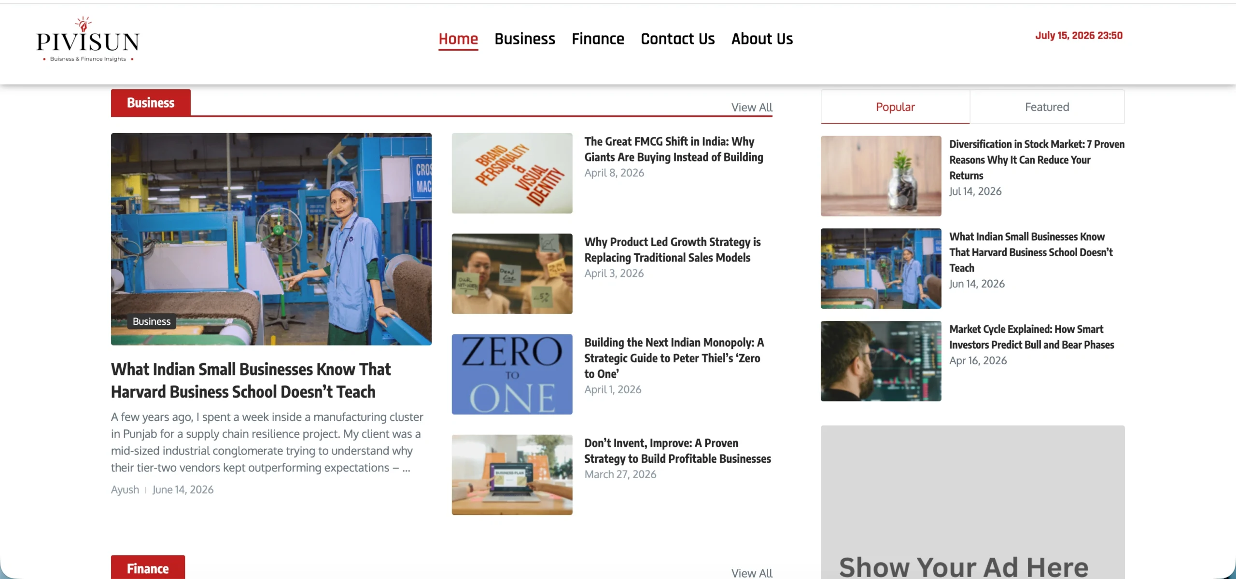Open sidebar Indian Small Businesses article title
This screenshot has width=1236, height=579.
tap(1031, 252)
